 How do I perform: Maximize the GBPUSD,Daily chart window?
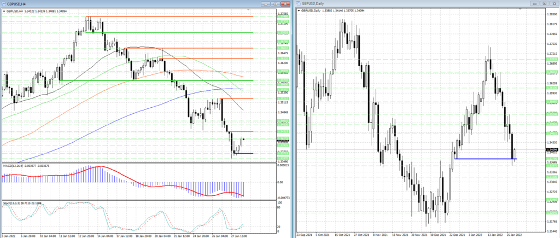(x=545, y=3)
